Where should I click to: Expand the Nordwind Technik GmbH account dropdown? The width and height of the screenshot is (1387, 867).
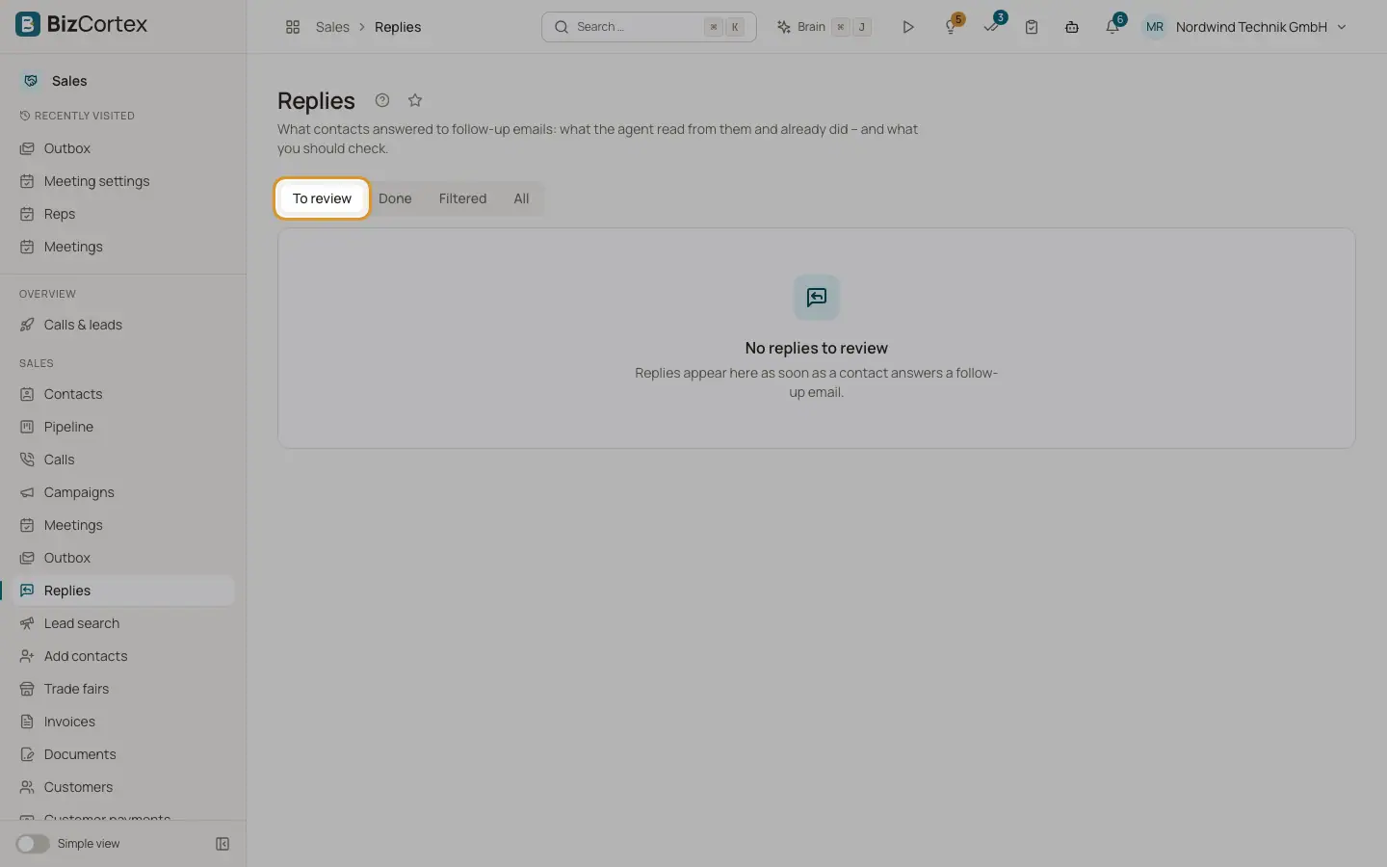1262,27
